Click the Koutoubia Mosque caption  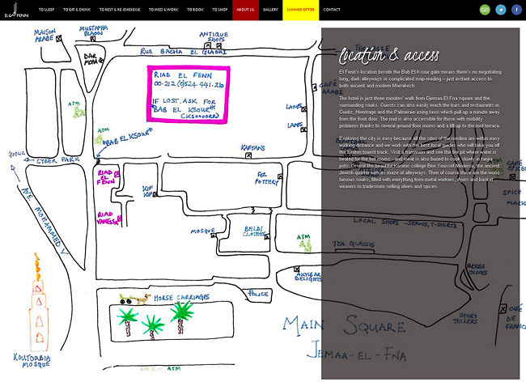[x=32, y=360]
